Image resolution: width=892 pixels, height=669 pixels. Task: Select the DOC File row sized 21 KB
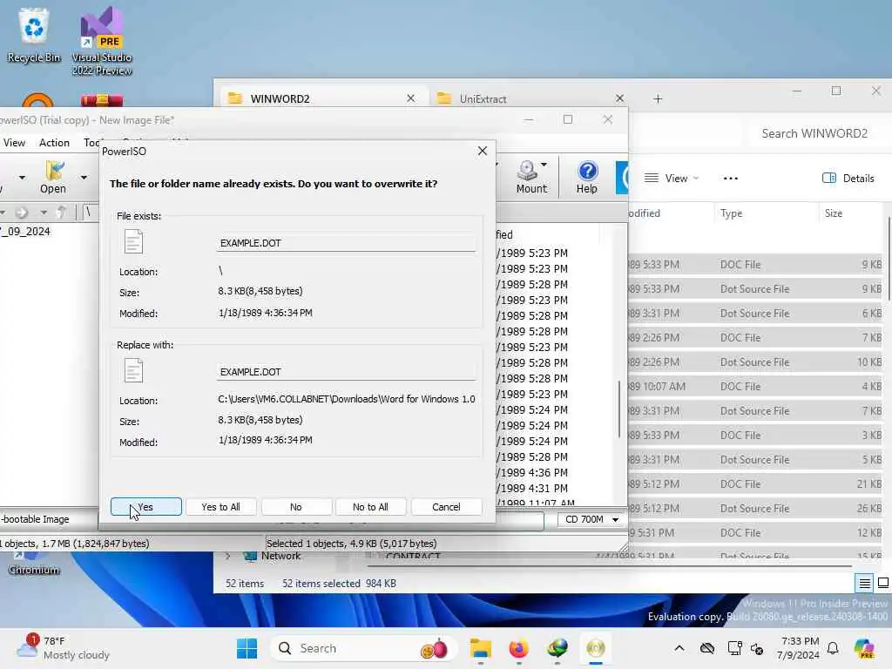coord(755,484)
